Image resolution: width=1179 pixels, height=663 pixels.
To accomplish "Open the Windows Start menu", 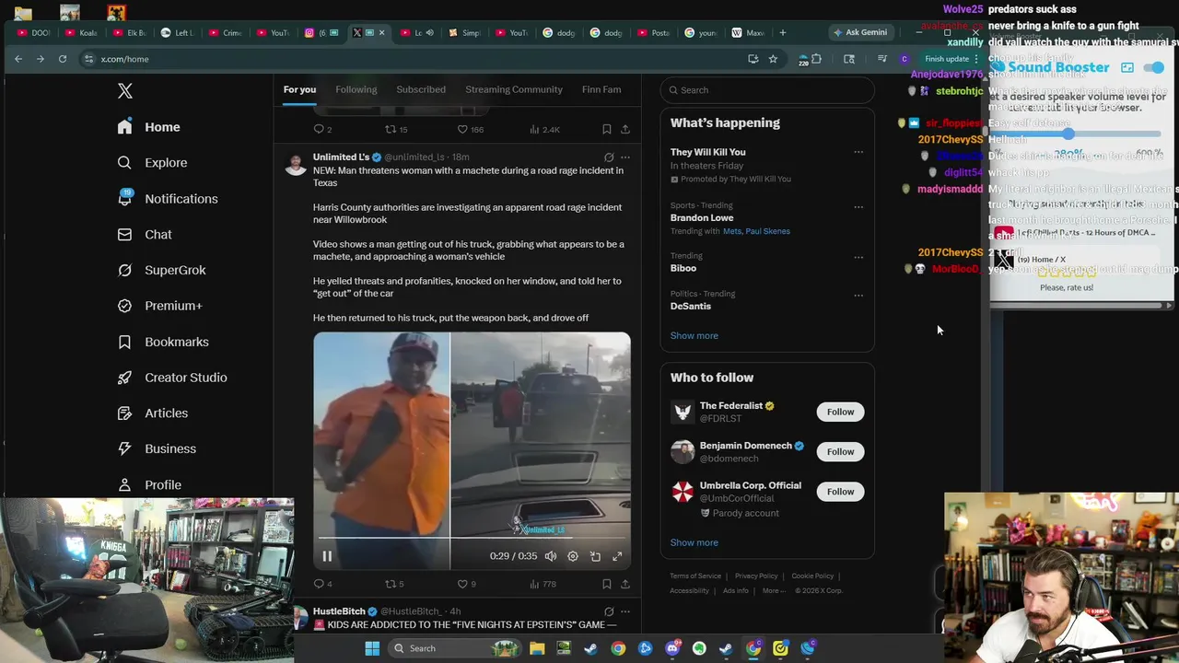I will point(372,648).
